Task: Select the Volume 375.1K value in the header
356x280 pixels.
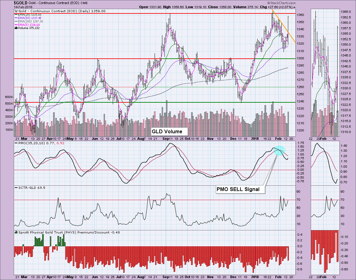Action: coord(246,7)
